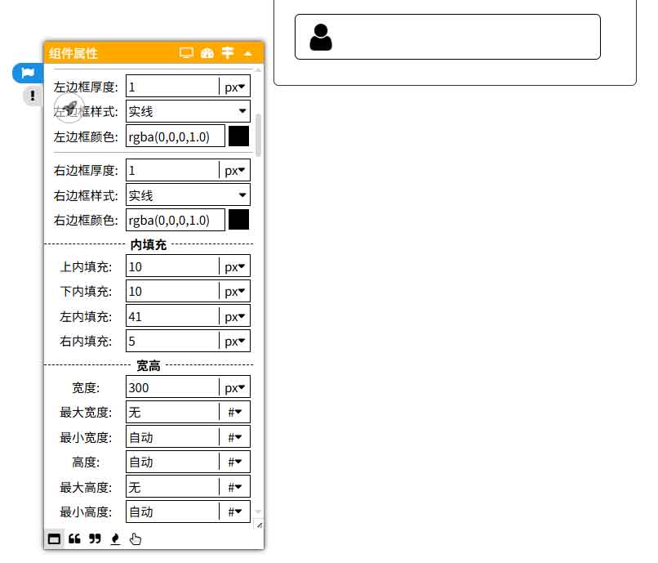658x563 pixels.
Task: Collapse the 组件属性 panel with up arrow
Action: click(x=248, y=54)
